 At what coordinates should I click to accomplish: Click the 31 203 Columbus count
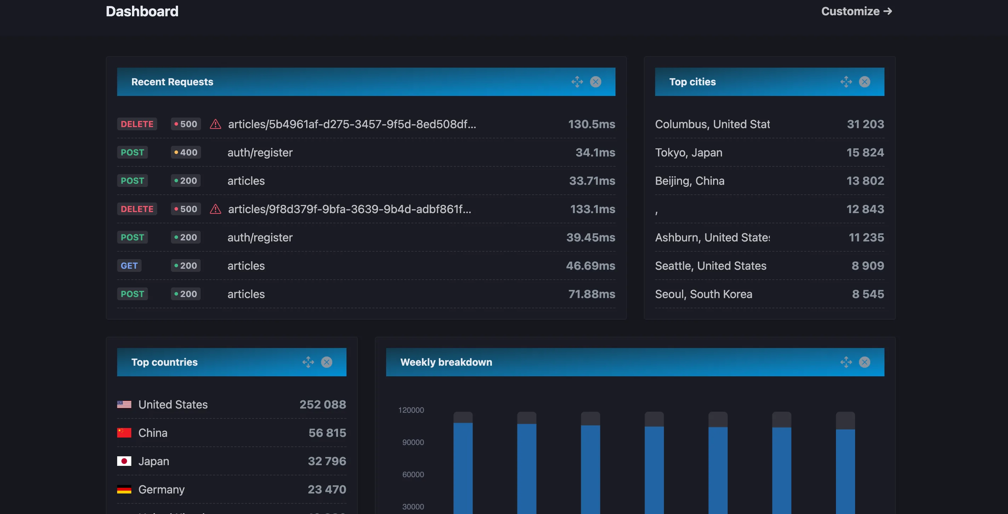point(866,124)
